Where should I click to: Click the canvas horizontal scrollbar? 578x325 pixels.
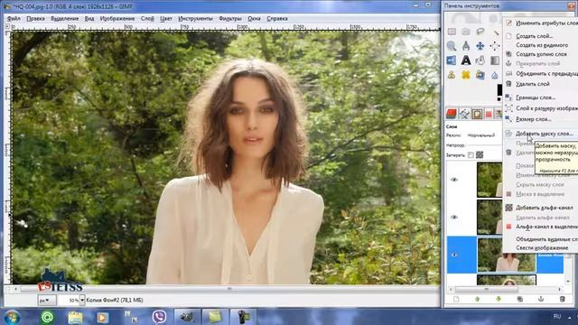pos(228,289)
